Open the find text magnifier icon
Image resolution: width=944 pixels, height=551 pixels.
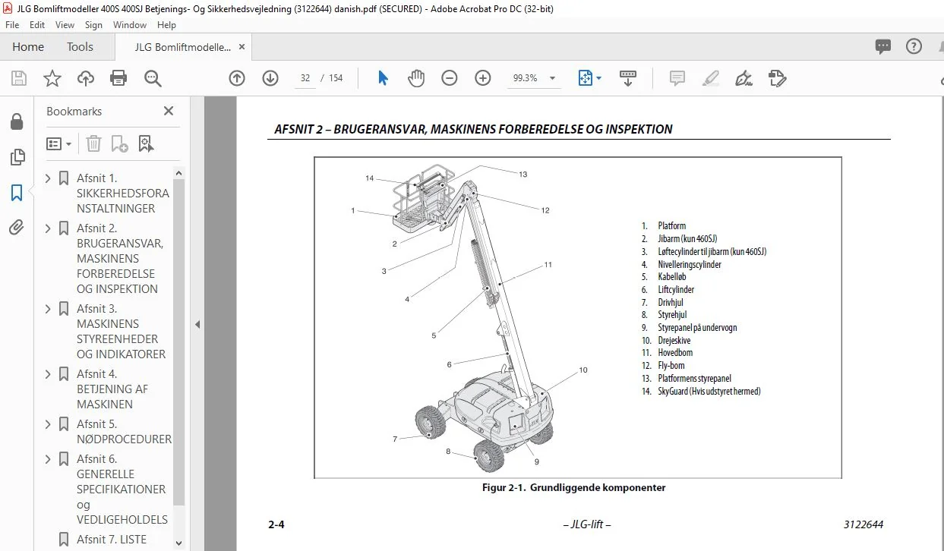(x=153, y=78)
